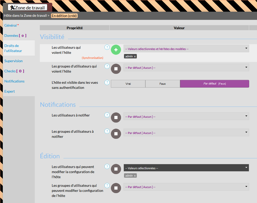Select 'Vrai' for unauthenticated view visibility
Viewport: 257px width, 203px height.
128,84
